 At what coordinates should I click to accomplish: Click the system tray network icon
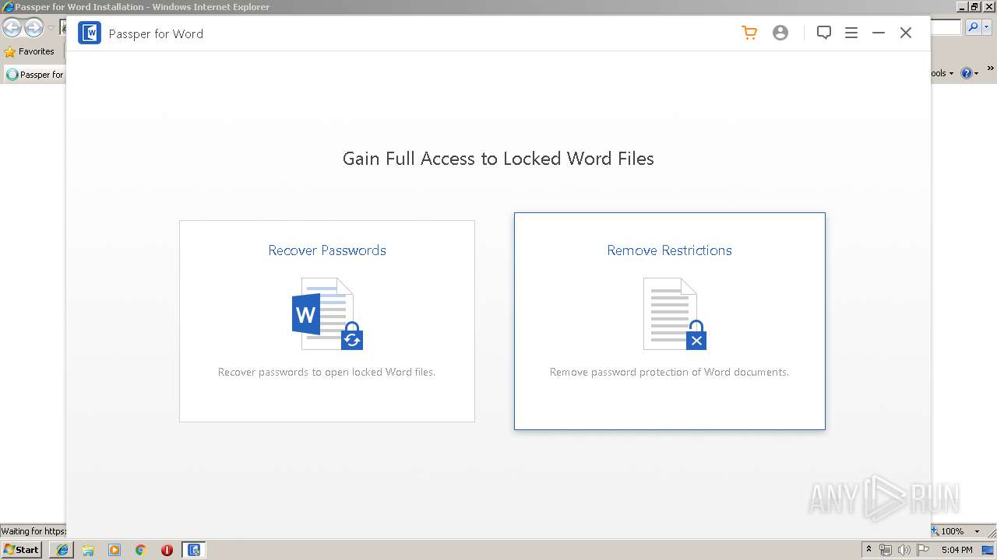click(x=886, y=550)
